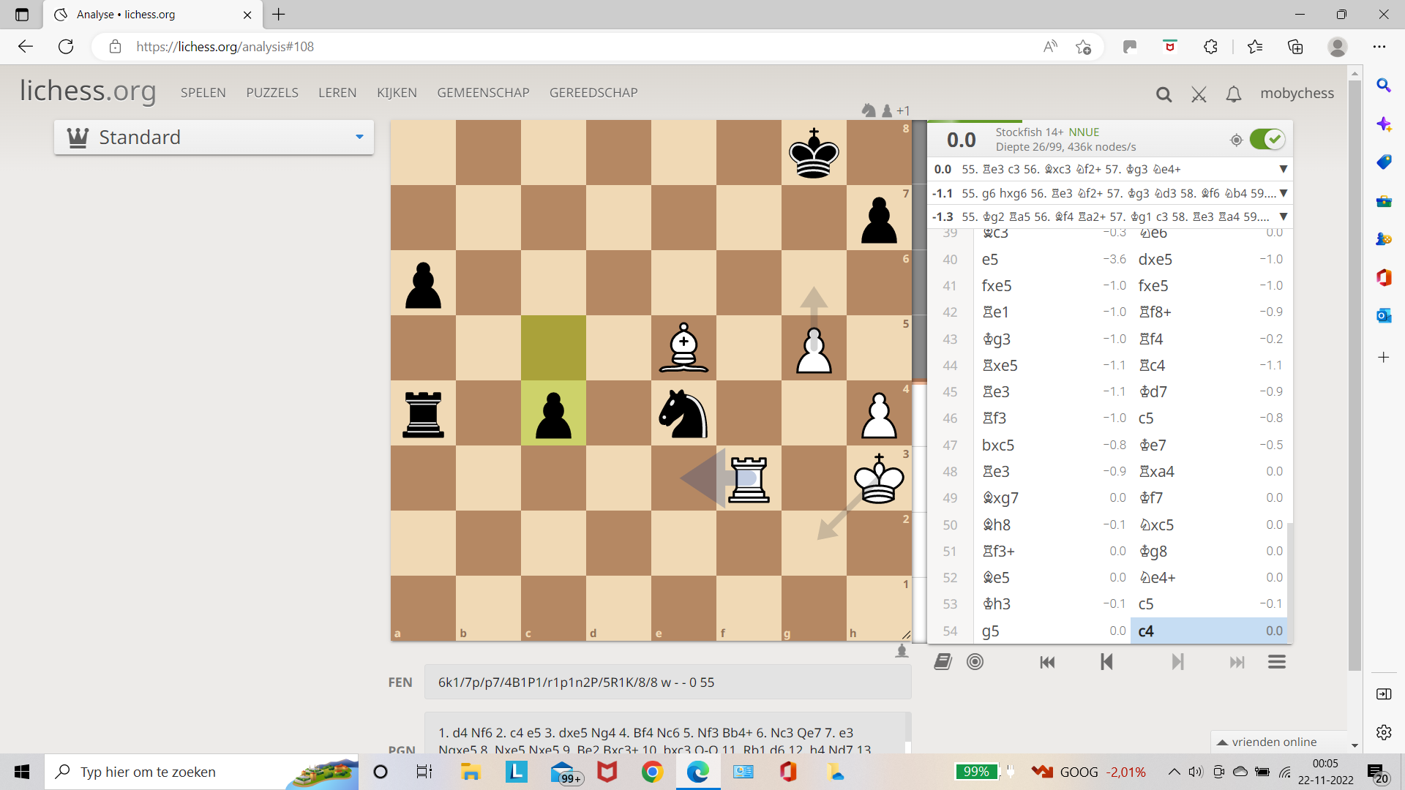Open the opening explorer book icon

(x=943, y=662)
